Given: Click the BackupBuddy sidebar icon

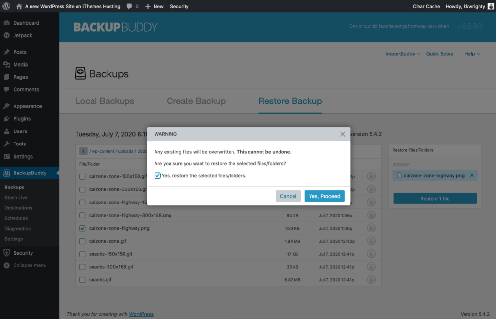Looking at the screenshot, I should click(7, 173).
